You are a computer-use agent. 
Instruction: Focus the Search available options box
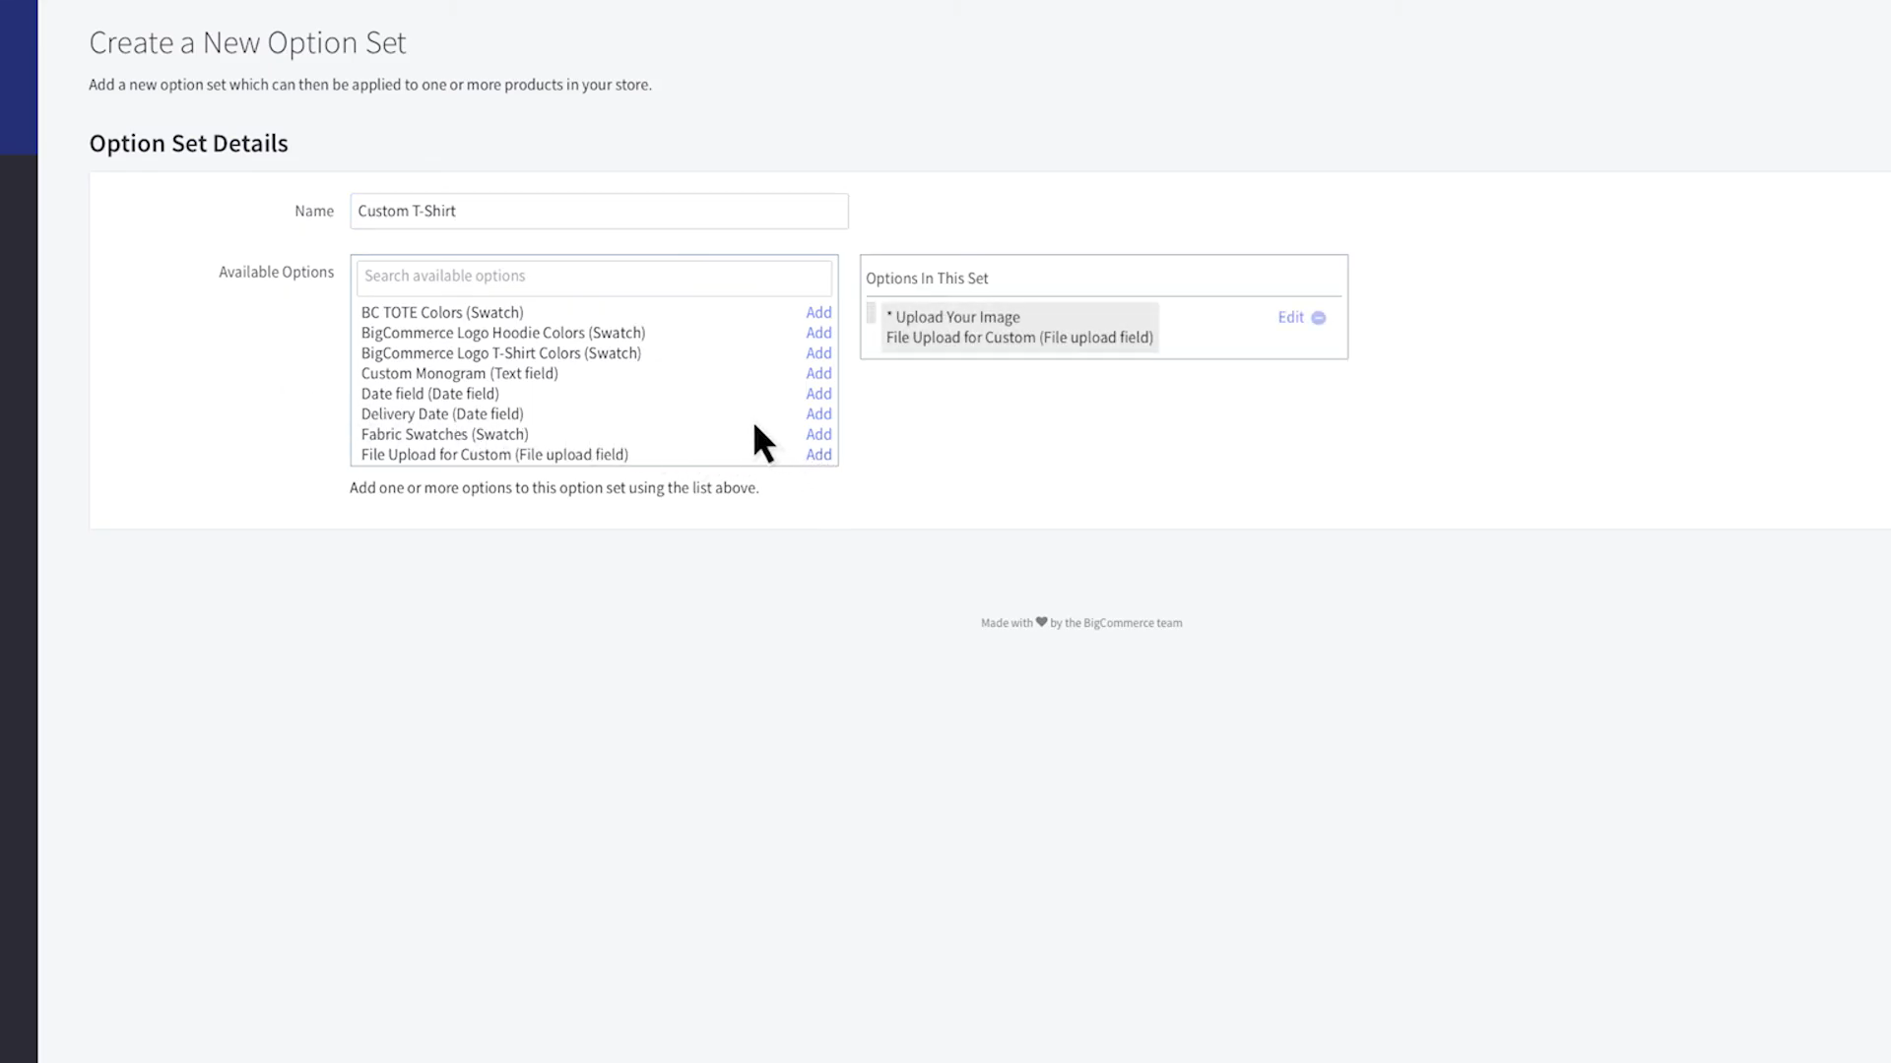point(594,277)
